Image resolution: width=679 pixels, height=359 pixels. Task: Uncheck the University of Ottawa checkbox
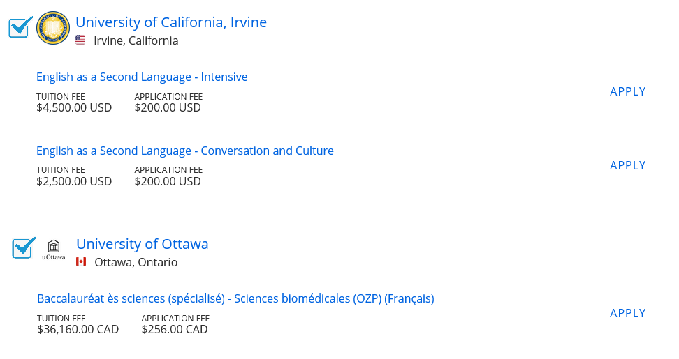point(23,248)
